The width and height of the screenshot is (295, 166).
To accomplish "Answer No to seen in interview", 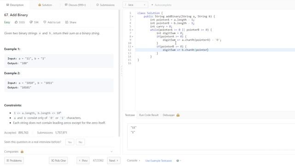I will click(x=80, y=142).
